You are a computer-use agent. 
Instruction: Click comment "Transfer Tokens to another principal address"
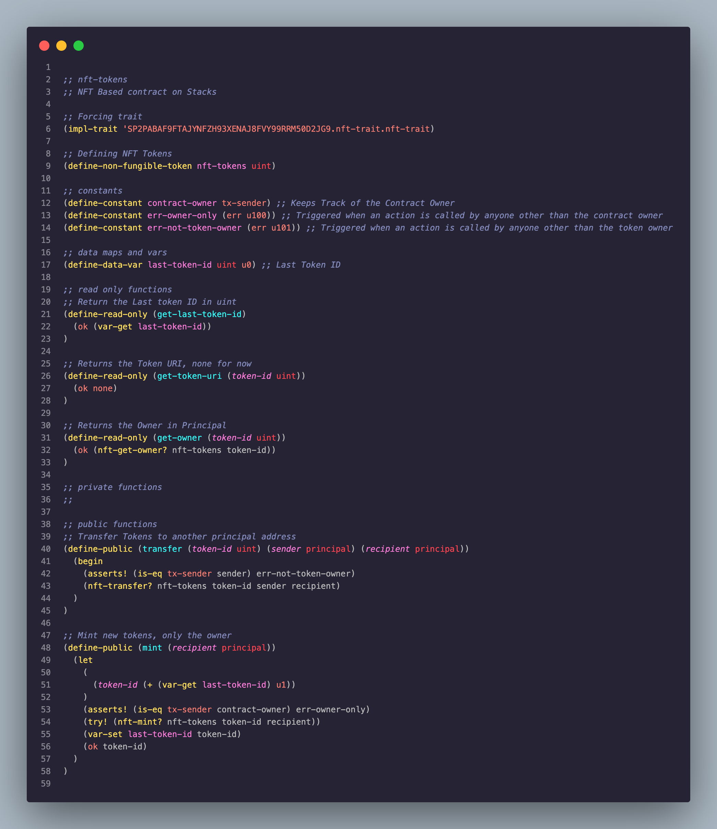pos(187,537)
